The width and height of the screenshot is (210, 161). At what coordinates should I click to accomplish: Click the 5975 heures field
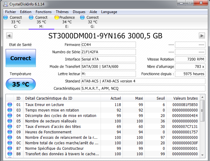pyautogui.click(x=190, y=74)
